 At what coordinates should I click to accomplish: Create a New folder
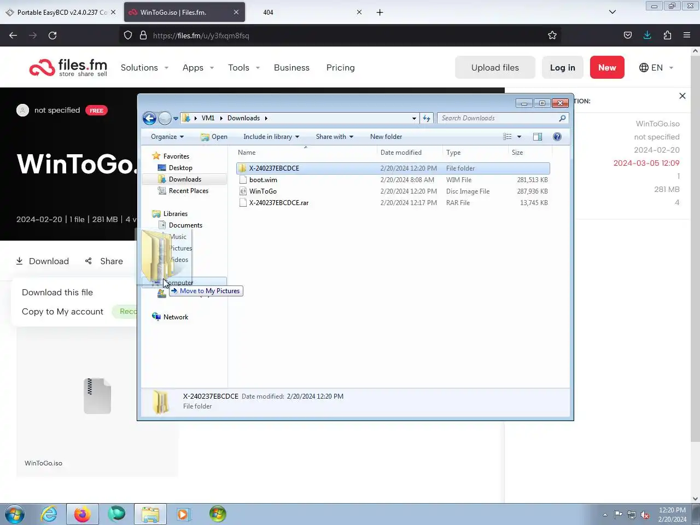point(386,137)
